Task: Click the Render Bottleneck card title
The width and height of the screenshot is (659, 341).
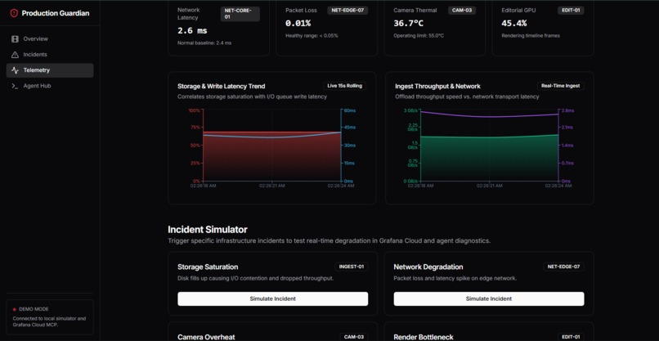Action: [424, 337]
